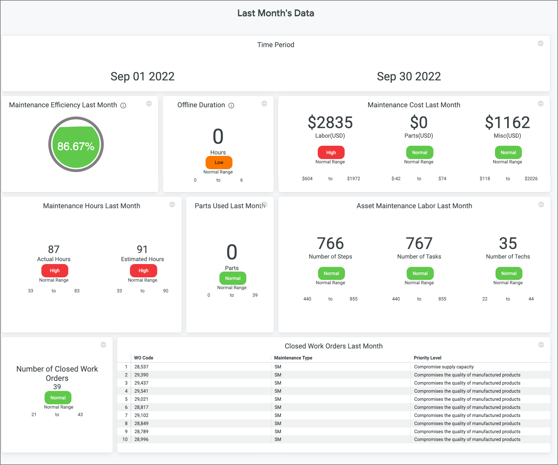
Task: Open the Sep 01 2022 start date selector
Action: 143,76
